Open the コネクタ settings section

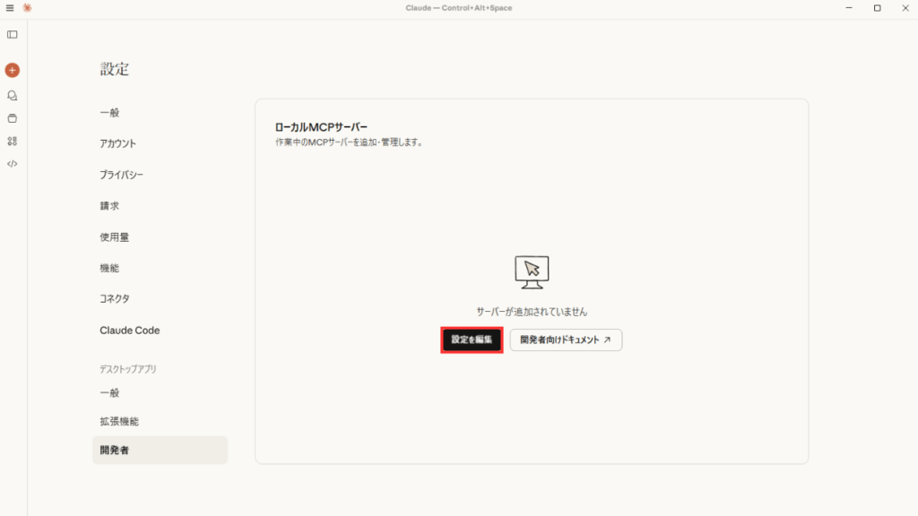pyautogui.click(x=115, y=299)
